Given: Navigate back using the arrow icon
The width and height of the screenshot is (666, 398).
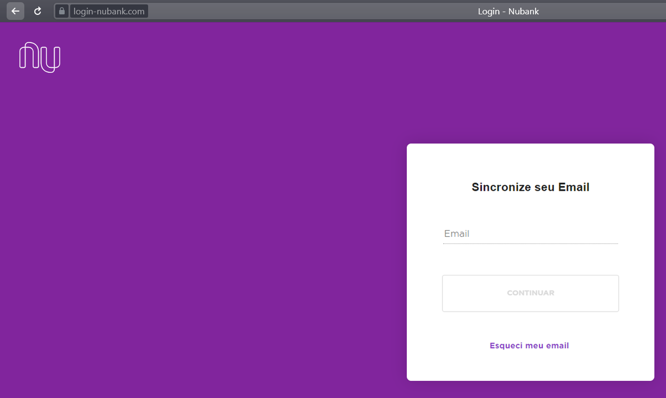Looking at the screenshot, I should tap(15, 11).
